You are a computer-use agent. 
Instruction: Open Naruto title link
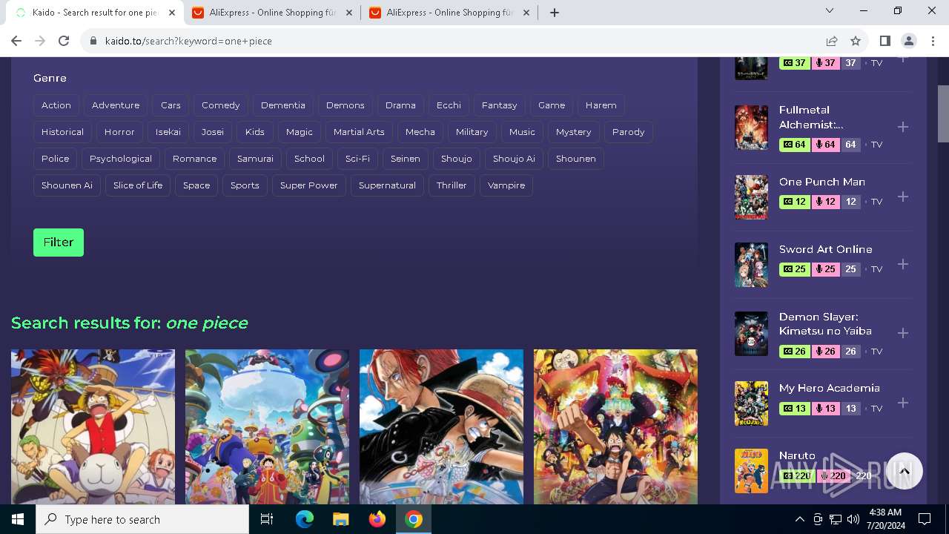(797, 455)
